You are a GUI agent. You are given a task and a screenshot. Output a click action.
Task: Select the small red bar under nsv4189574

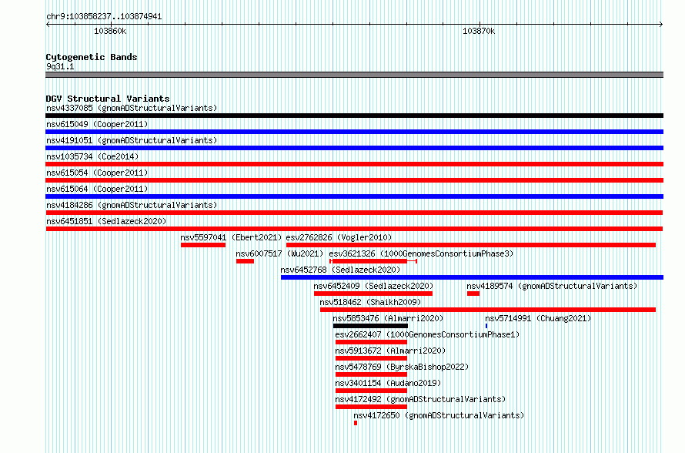pos(473,294)
